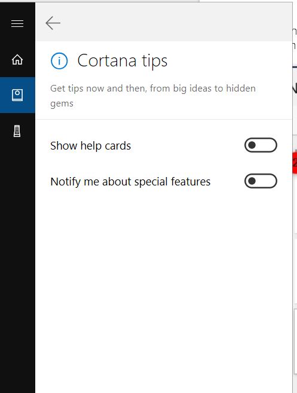Open the Feedback icon in sidebar
This screenshot has width=297, height=393.
click(17, 131)
